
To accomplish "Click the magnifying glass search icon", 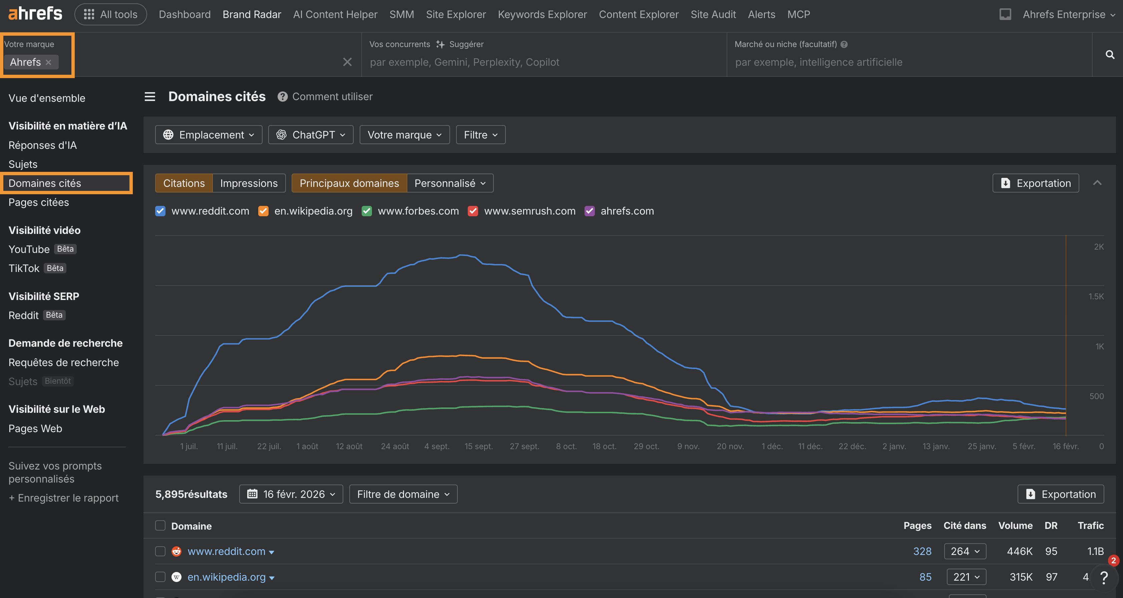I will (1109, 54).
